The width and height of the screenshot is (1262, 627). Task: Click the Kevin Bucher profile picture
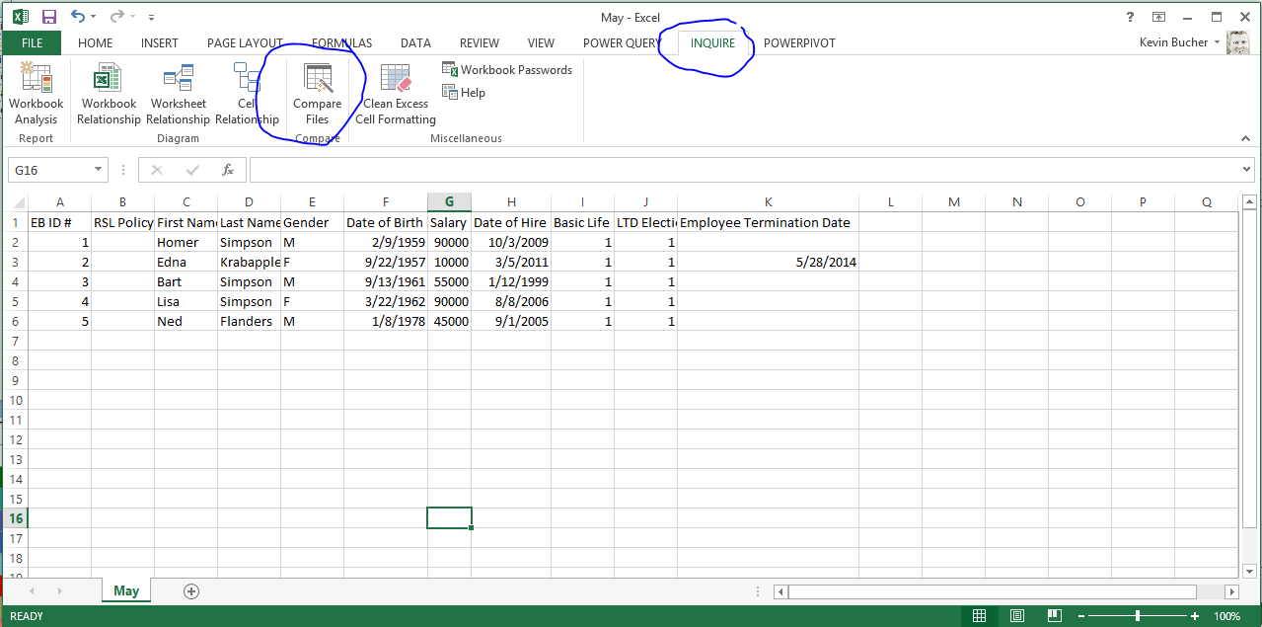pos(1238,42)
